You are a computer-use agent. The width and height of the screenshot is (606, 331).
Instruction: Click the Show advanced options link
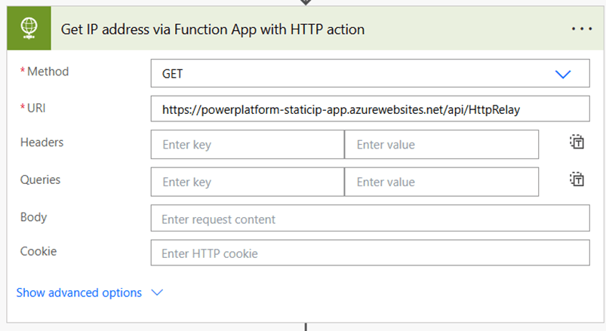(78, 293)
